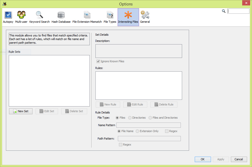Click the Edit Rule button
Screen dimensions: 252x167
click(x=135, y=104)
